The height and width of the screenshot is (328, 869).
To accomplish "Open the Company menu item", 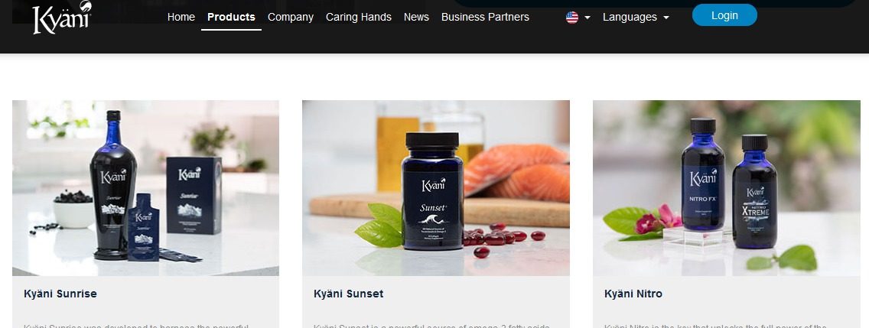I will tap(291, 17).
